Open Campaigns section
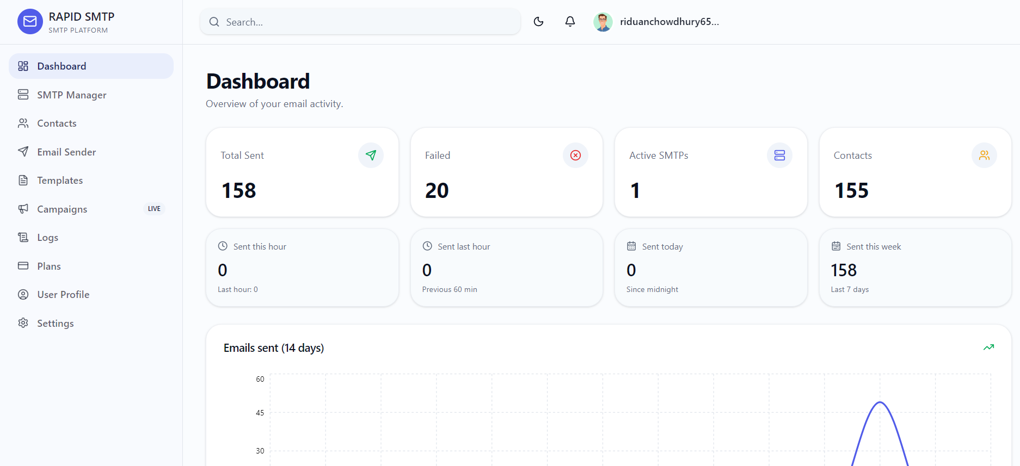This screenshot has height=466, width=1020. tap(91, 209)
